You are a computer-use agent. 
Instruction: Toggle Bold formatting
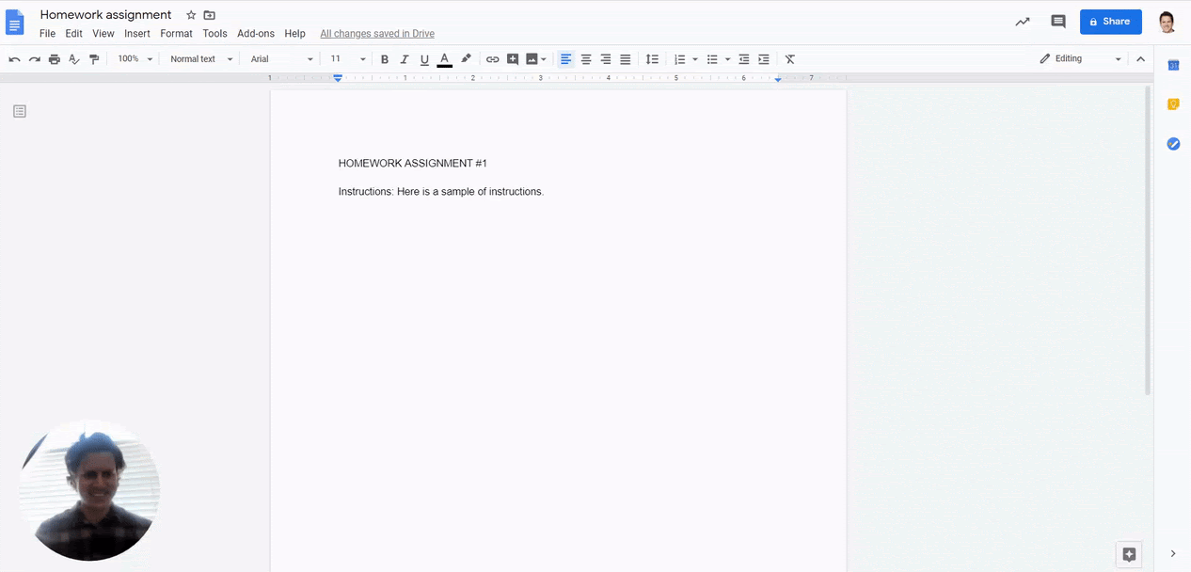click(385, 59)
